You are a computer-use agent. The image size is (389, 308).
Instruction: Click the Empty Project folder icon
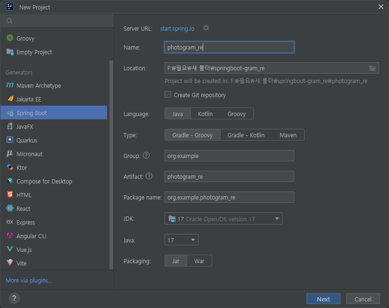[10, 52]
